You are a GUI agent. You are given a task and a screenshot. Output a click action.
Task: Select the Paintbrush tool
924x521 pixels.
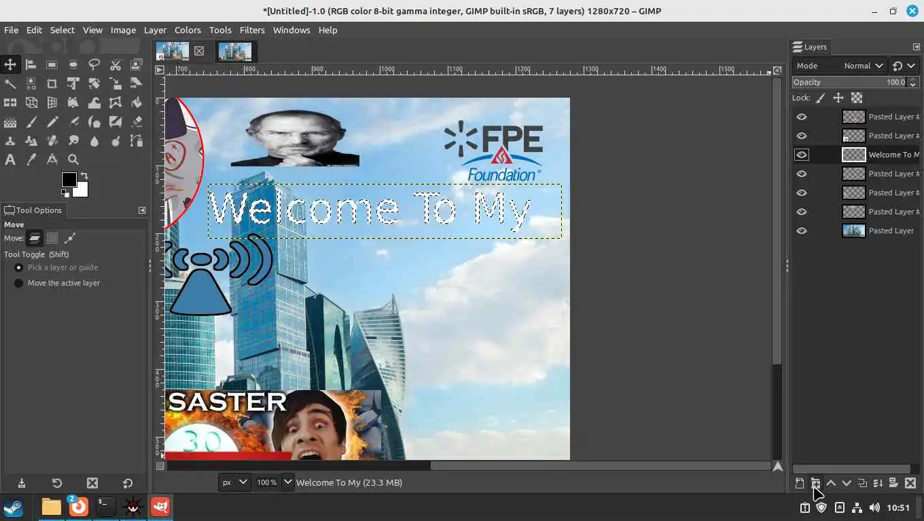pyautogui.click(x=31, y=121)
